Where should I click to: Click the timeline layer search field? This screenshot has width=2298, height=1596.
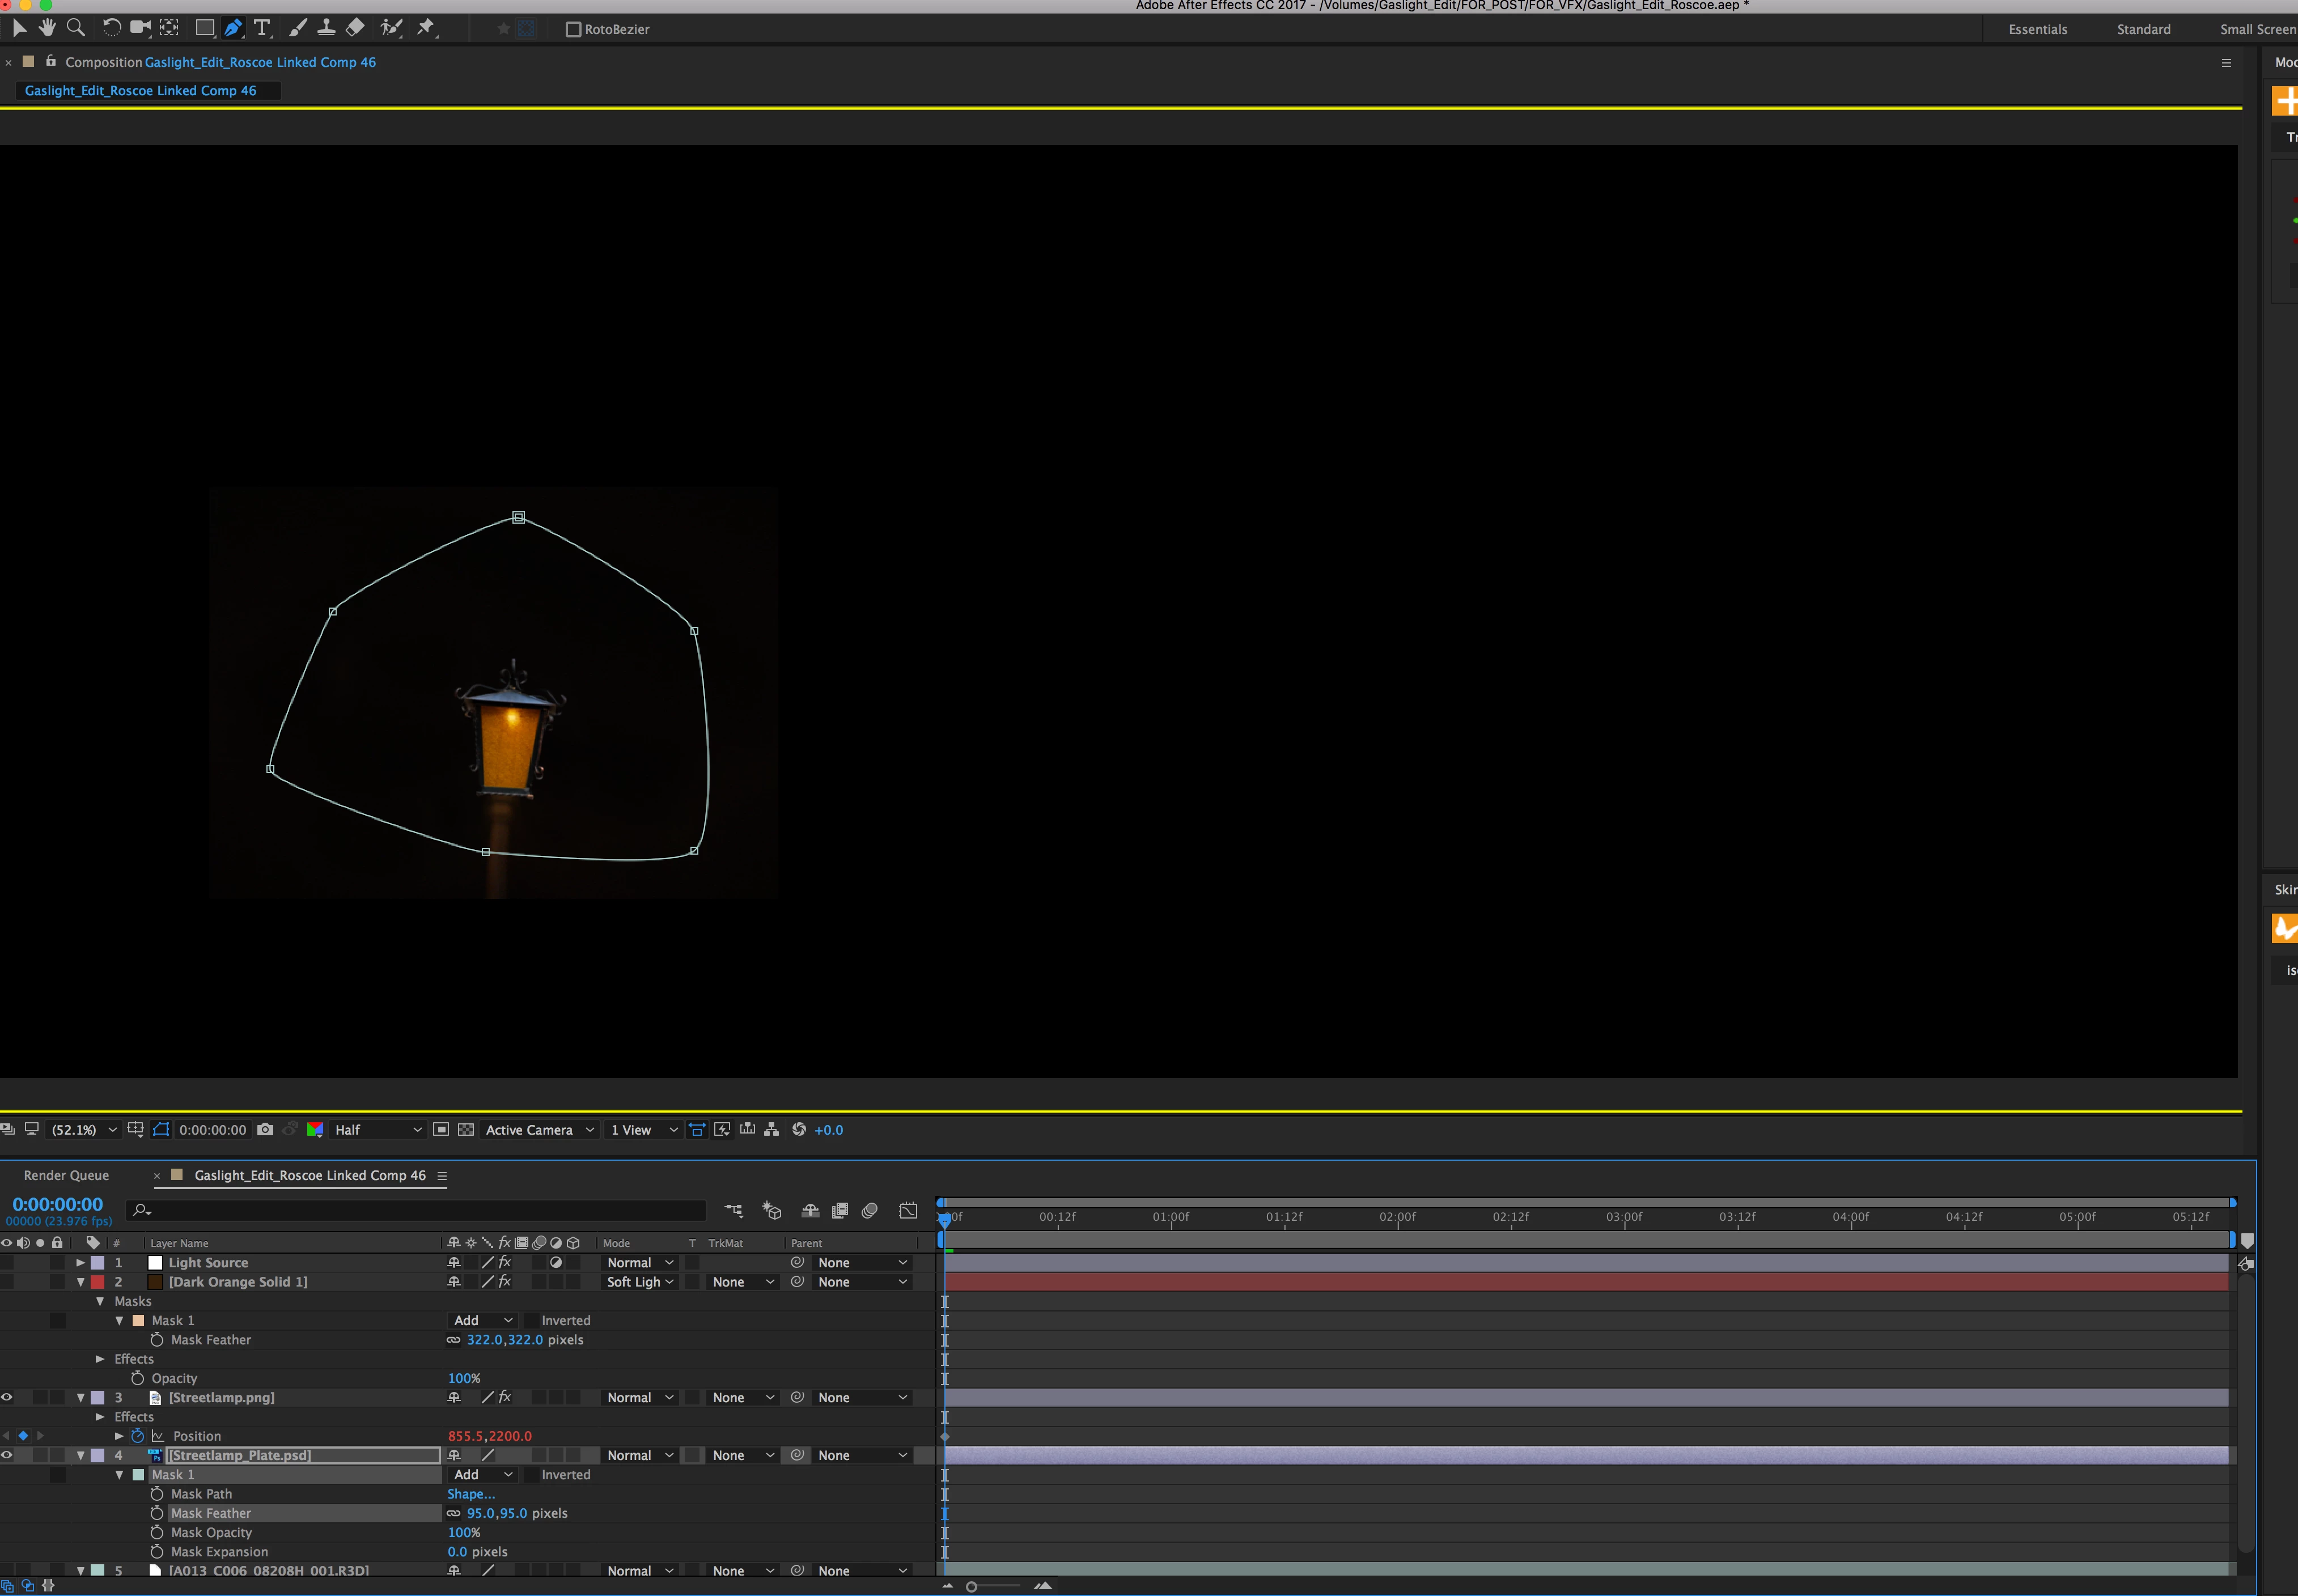(420, 1211)
